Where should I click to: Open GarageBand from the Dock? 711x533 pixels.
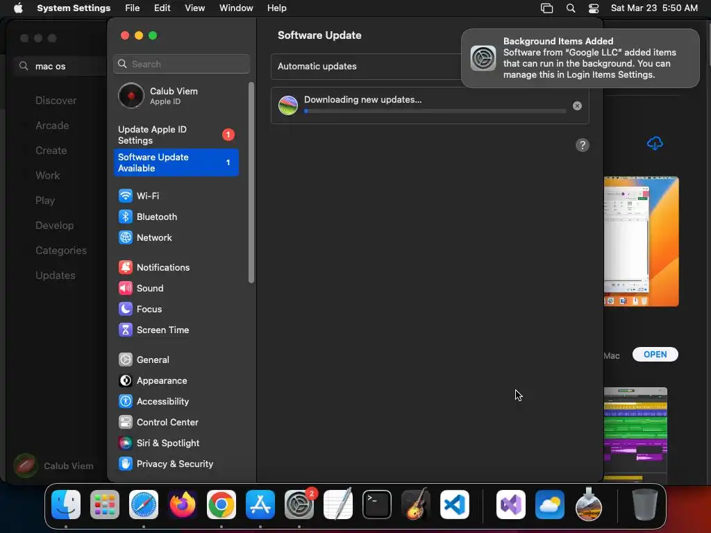pyautogui.click(x=416, y=505)
